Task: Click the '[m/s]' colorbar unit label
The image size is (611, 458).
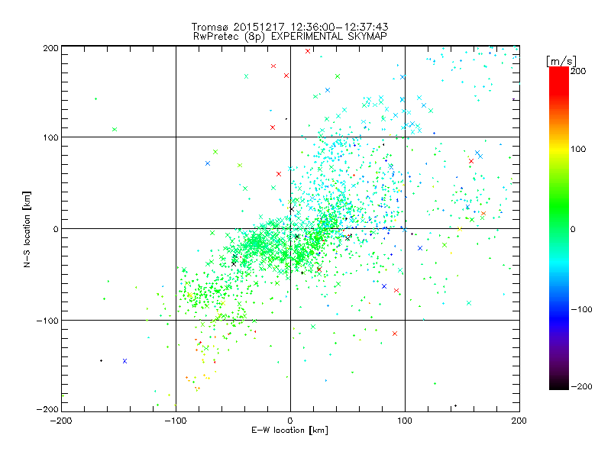Action: (561, 61)
